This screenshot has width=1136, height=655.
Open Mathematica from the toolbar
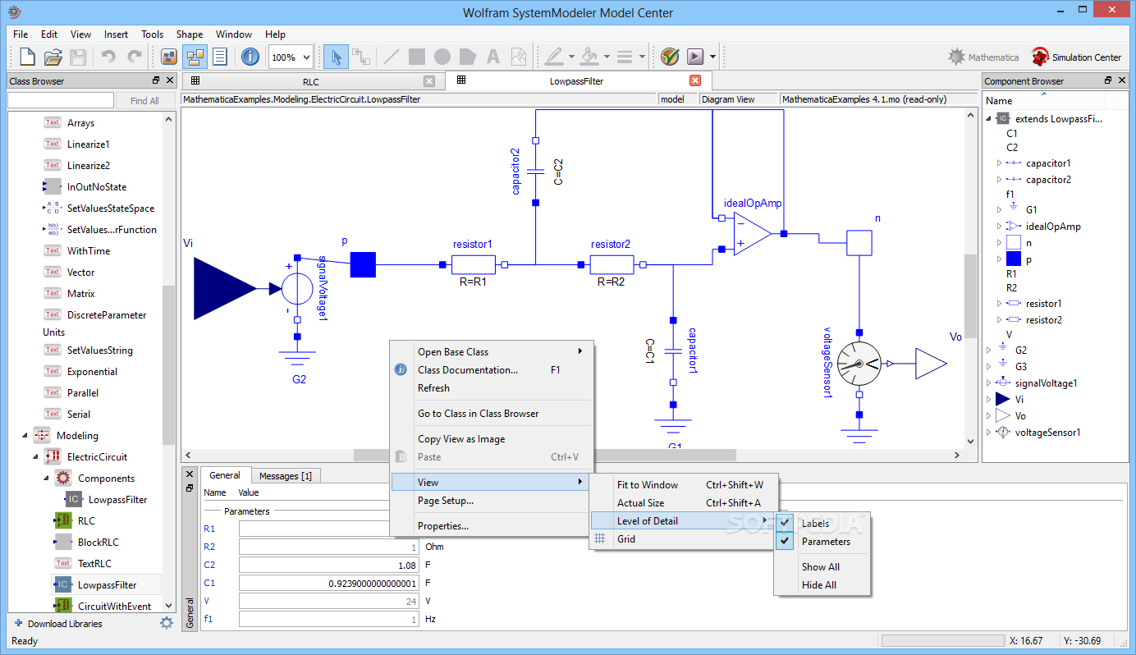click(983, 57)
